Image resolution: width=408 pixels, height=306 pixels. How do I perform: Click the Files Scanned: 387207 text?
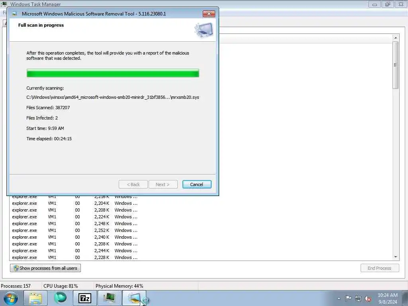tap(48, 108)
